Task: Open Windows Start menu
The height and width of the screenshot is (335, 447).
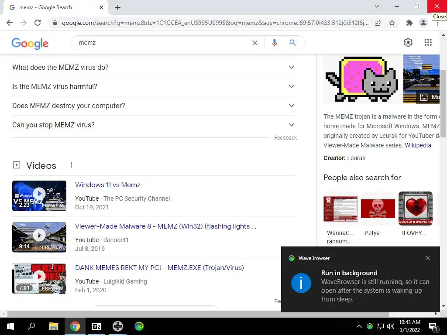Action: [10, 326]
